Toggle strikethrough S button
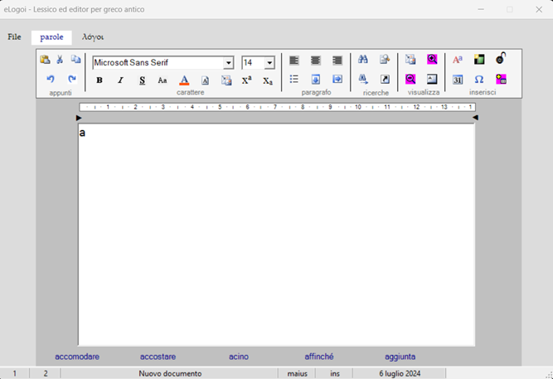Screen dimensions: 553x379 tap(142, 80)
